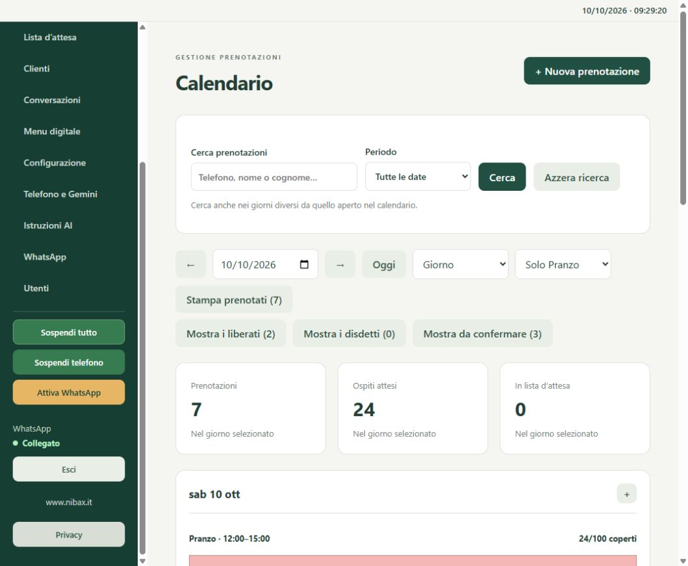The width and height of the screenshot is (688, 566).
Task: Open the Clienti section
Action: pos(36,69)
